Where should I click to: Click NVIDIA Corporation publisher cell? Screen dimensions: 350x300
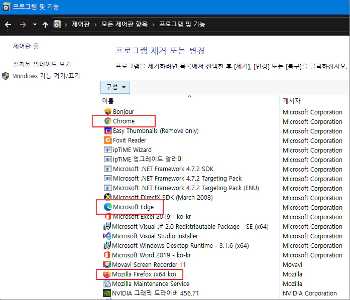coord(310,293)
